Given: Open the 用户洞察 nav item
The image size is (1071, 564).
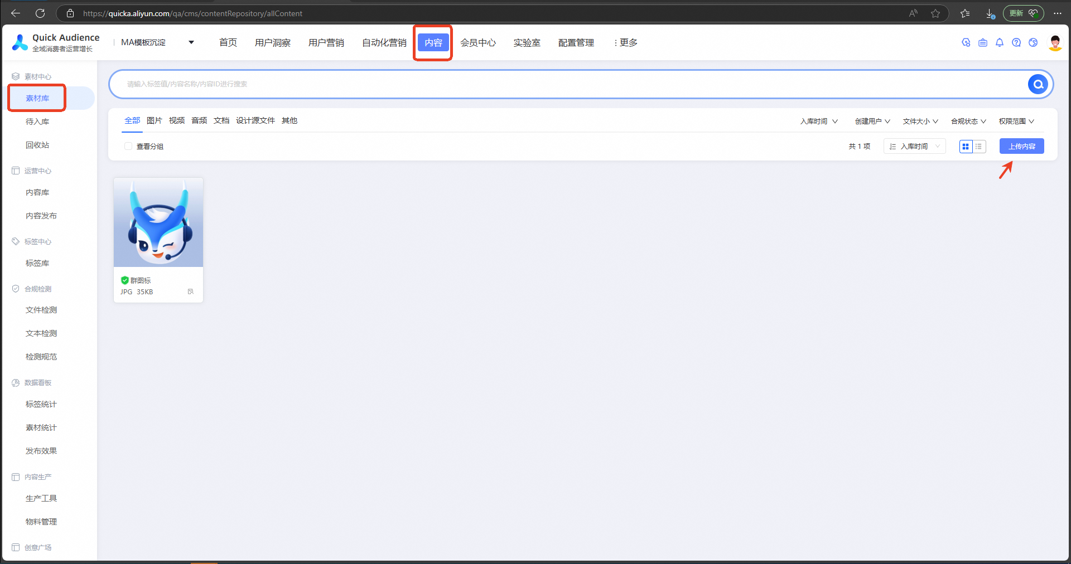Looking at the screenshot, I should click(273, 42).
